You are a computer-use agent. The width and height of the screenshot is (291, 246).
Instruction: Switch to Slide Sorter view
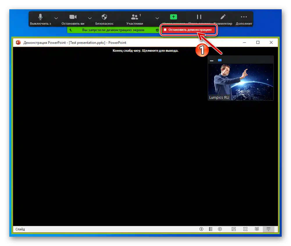click(x=245, y=229)
